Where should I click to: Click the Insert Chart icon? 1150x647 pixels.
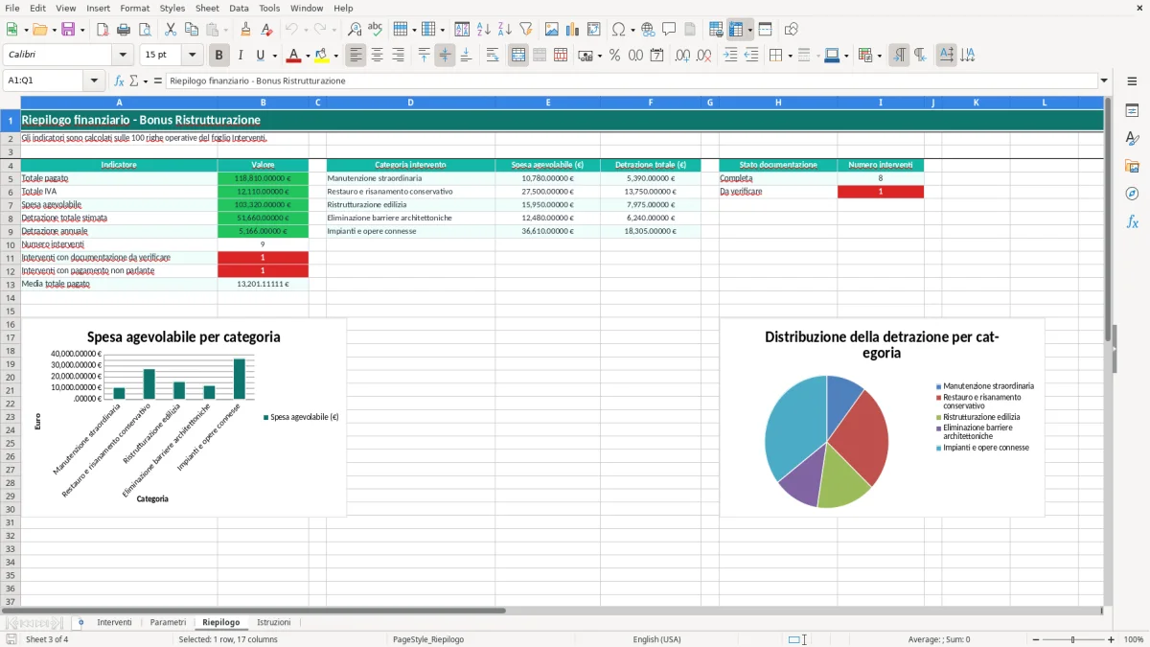coord(573,30)
